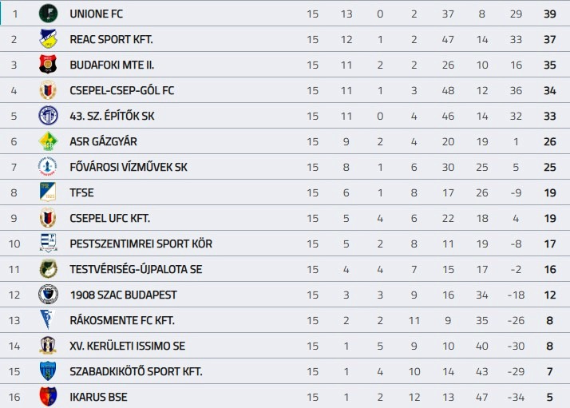Image resolution: width=570 pixels, height=408 pixels.
Task: Click the Budafoki MTE II. crest icon
Action: click(x=48, y=65)
